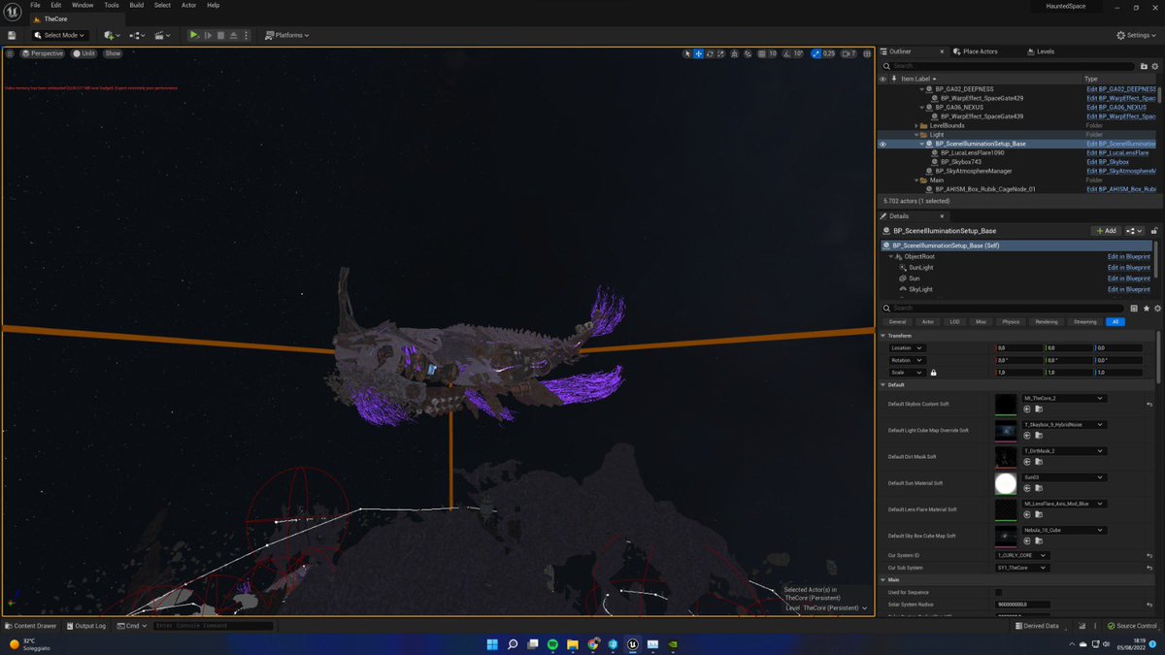Click the Play button in the toolbar

pos(194,35)
